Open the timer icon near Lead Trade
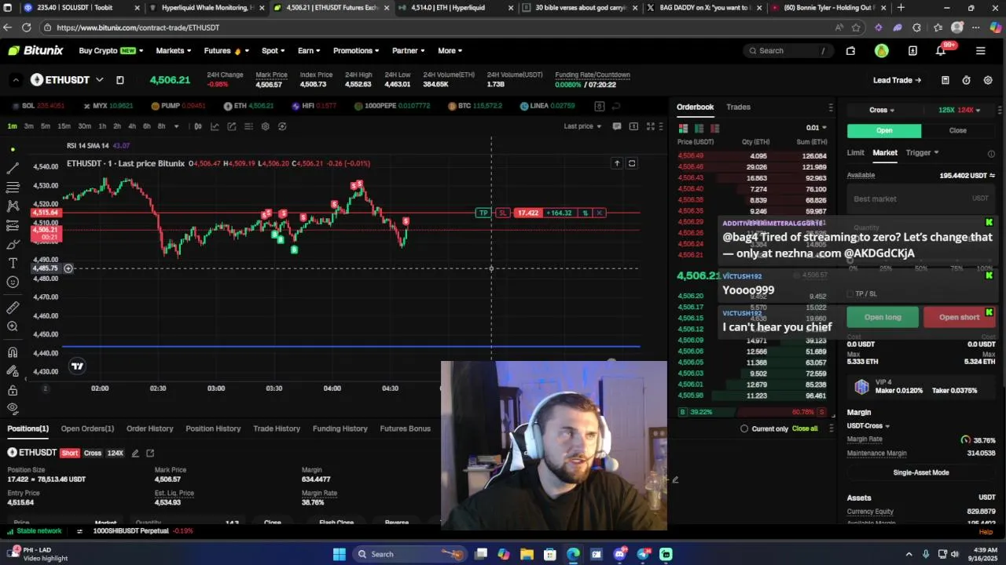 [967, 80]
